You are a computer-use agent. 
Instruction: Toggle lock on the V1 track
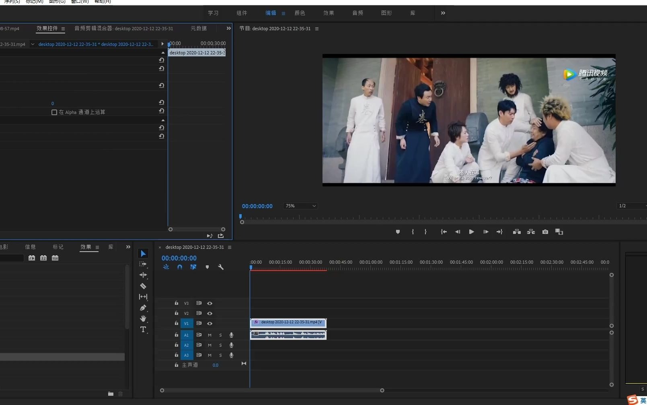[176, 323]
